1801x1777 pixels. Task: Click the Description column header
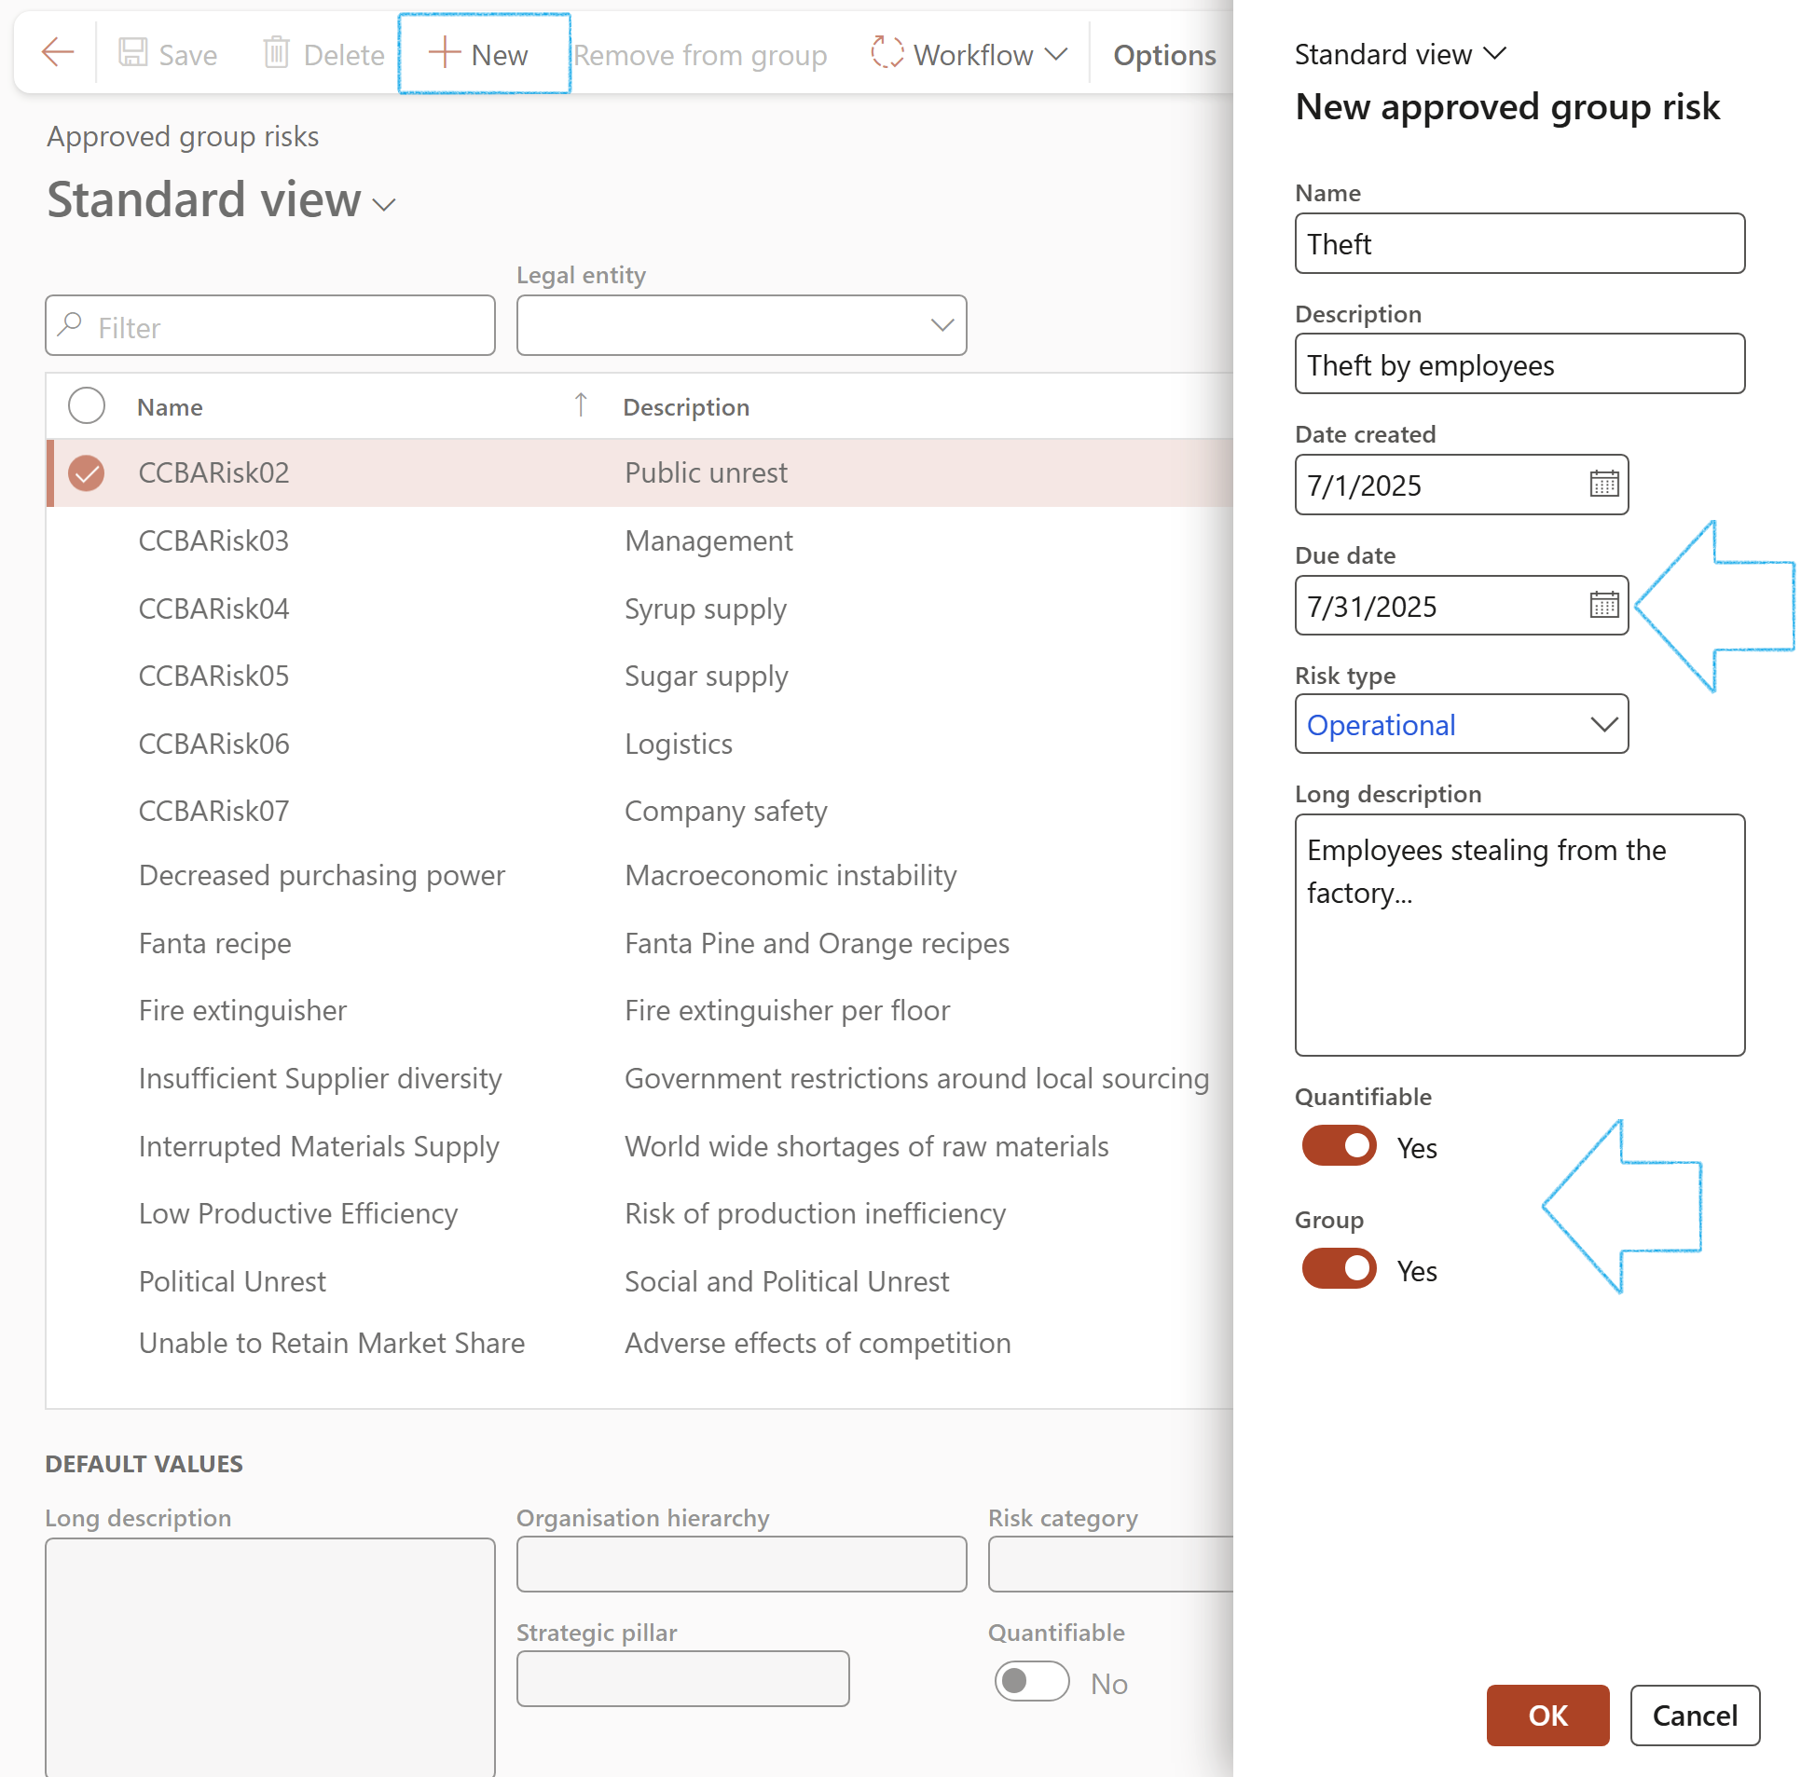686,407
